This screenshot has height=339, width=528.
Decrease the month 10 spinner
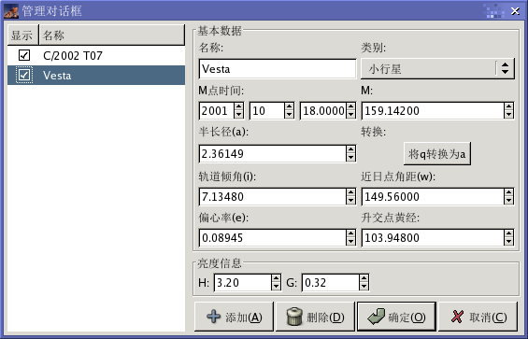coord(290,115)
